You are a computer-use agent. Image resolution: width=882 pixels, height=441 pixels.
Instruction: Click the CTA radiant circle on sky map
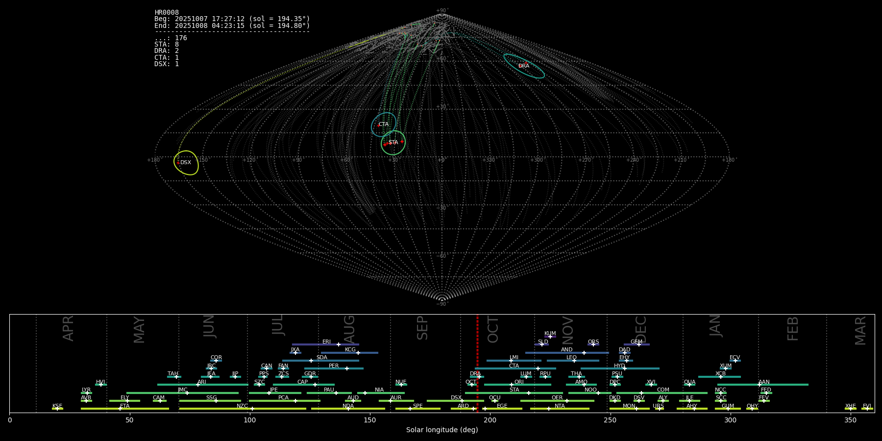383,124
